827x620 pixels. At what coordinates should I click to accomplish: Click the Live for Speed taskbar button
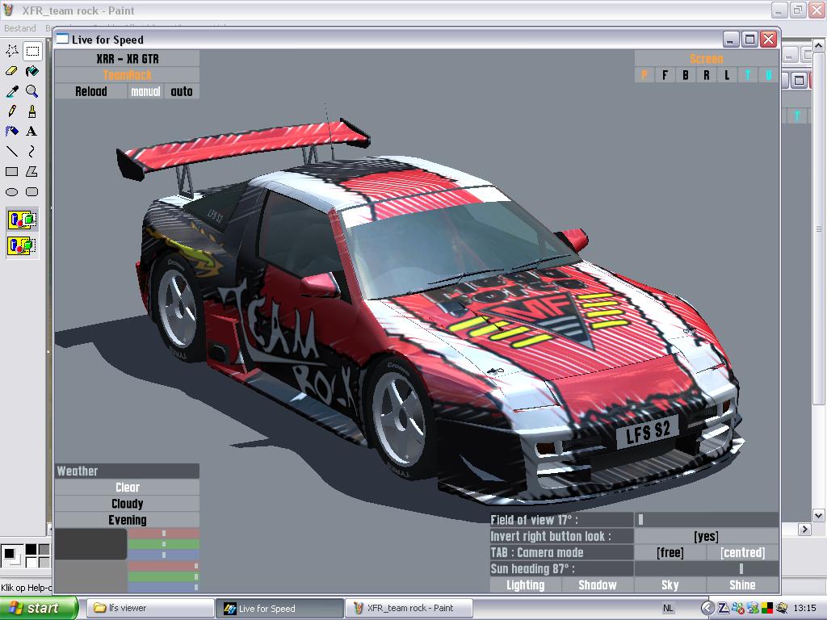tap(279, 608)
